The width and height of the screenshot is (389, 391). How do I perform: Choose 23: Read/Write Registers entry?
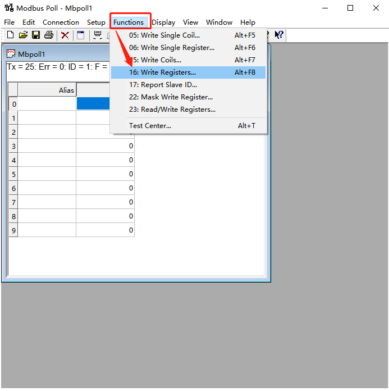[172, 110]
